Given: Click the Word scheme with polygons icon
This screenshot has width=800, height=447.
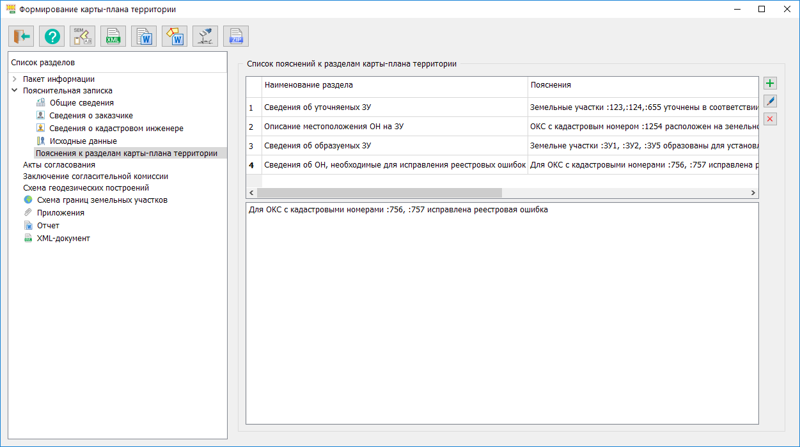Looking at the screenshot, I should [175, 36].
